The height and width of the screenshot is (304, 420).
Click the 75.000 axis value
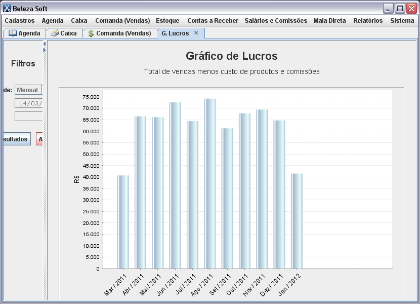tap(91, 97)
